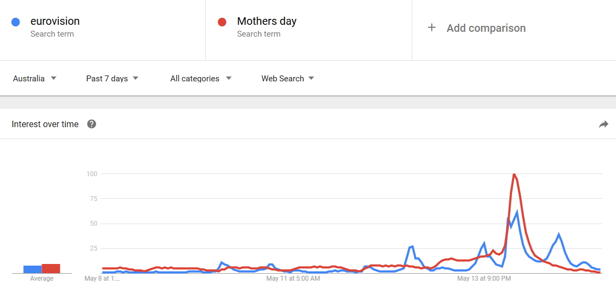616x306 pixels.
Task: Click the first May 8 axis label
Action: [x=102, y=279]
